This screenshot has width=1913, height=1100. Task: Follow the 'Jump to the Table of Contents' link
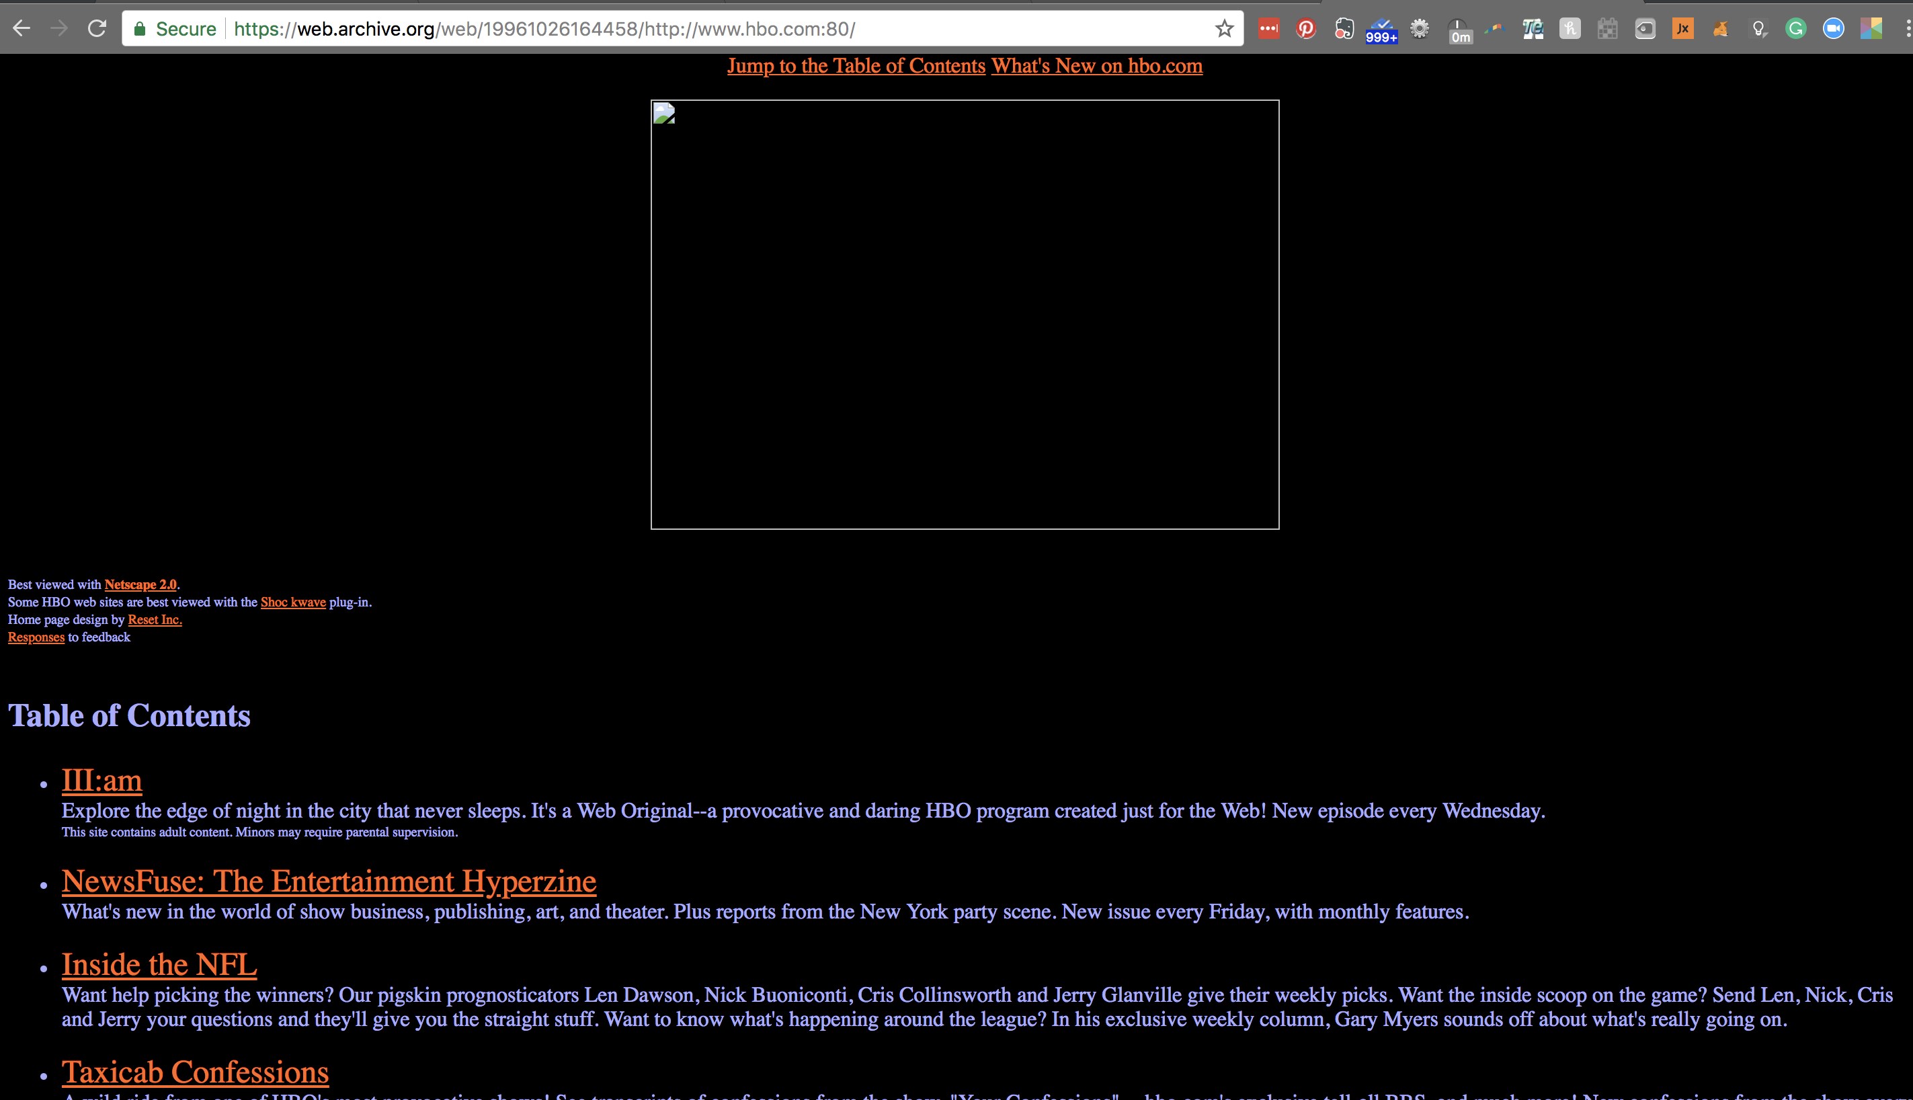click(855, 67)
